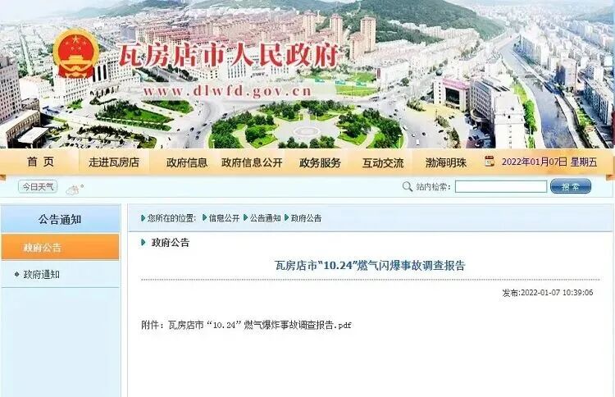
Task: Open the 走进瓦房店 menu item
Action: pyautogui.click(x=114, y=162)
